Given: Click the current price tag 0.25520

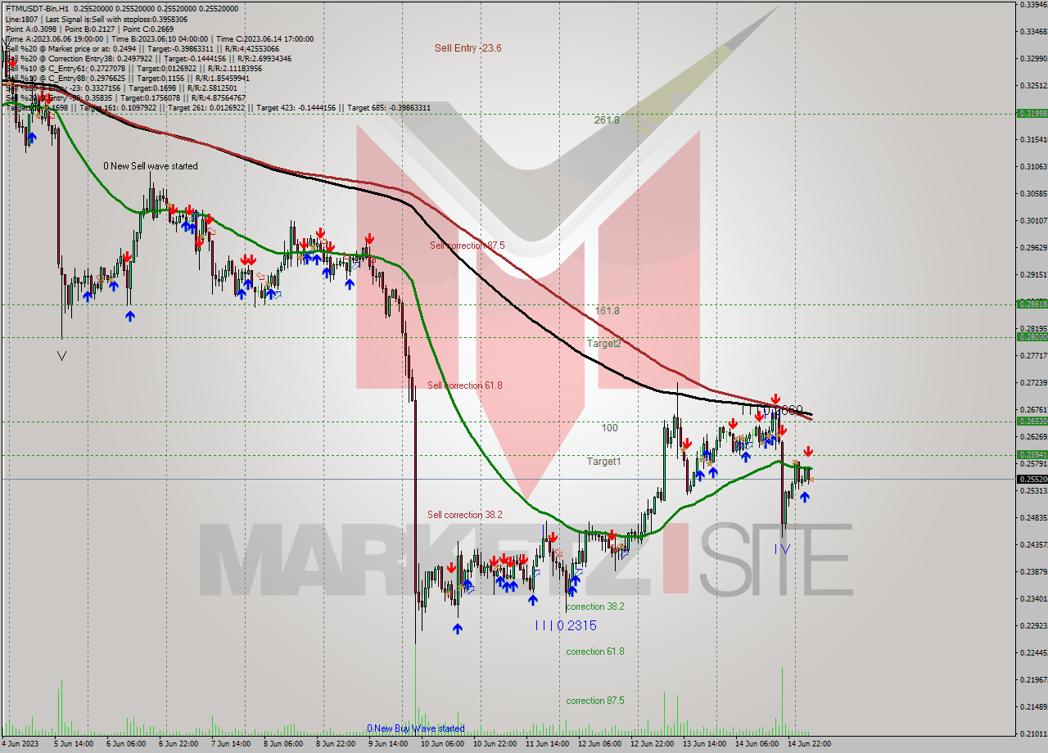Looking at the screenshot, I should 1032,479.
